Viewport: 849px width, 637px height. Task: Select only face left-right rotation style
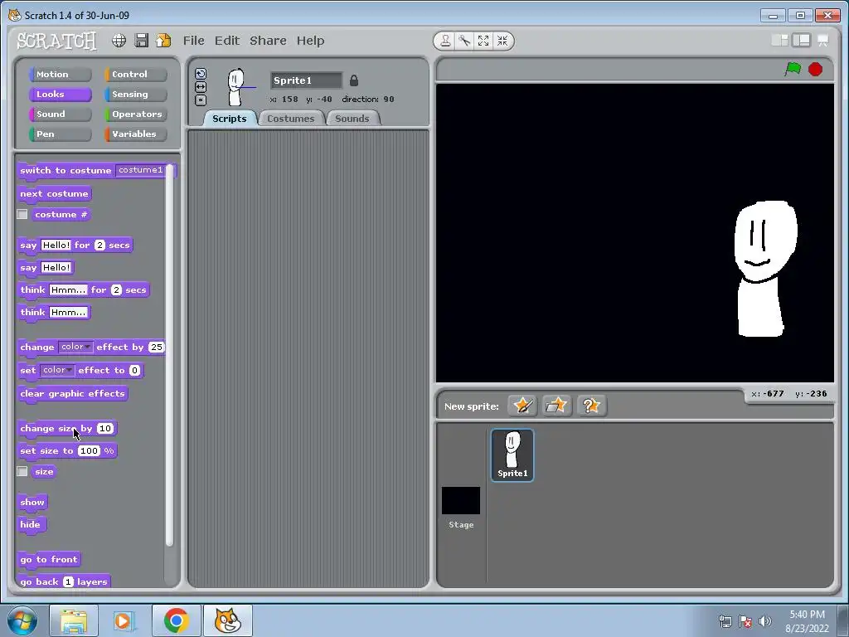201,86
